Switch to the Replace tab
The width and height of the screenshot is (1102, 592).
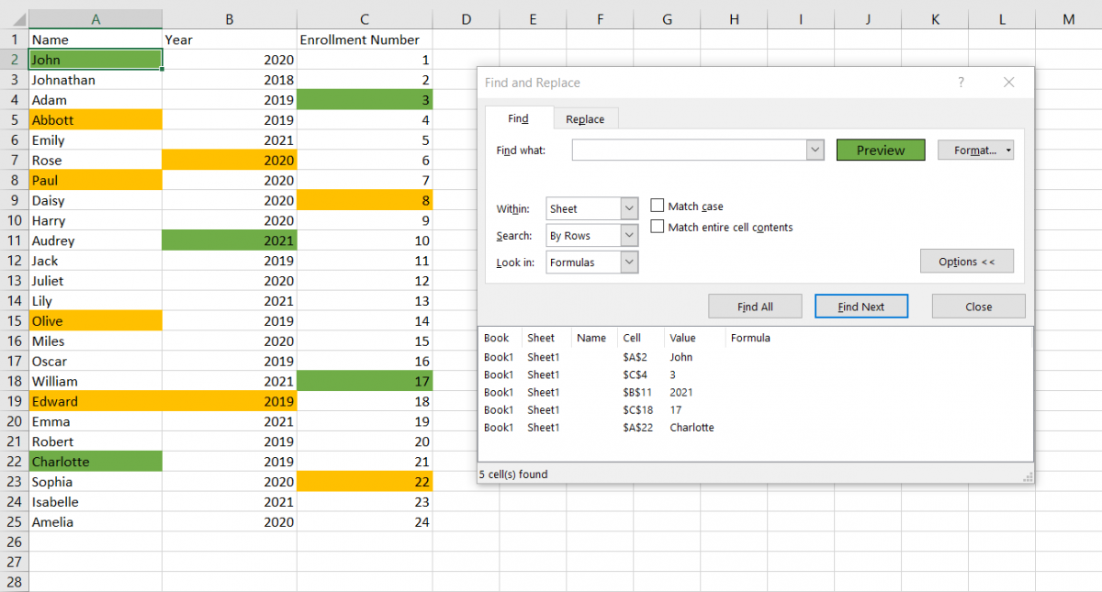coord(585,119)
